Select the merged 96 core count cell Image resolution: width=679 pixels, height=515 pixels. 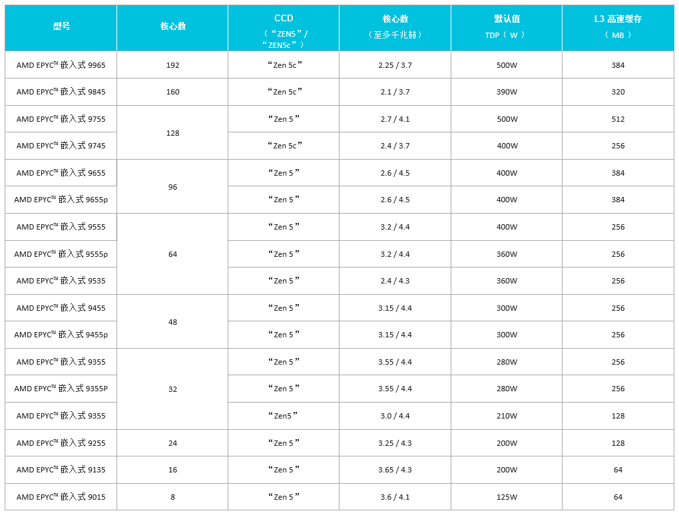coord(173,187)
